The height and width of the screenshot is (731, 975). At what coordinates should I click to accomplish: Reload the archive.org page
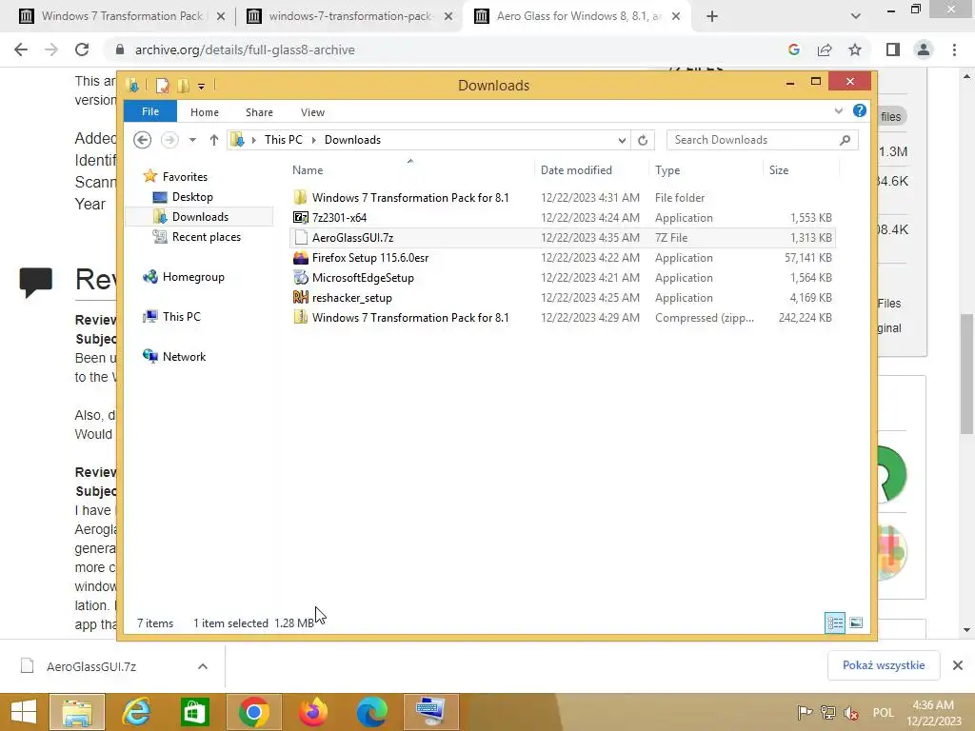tap(82, 49)
